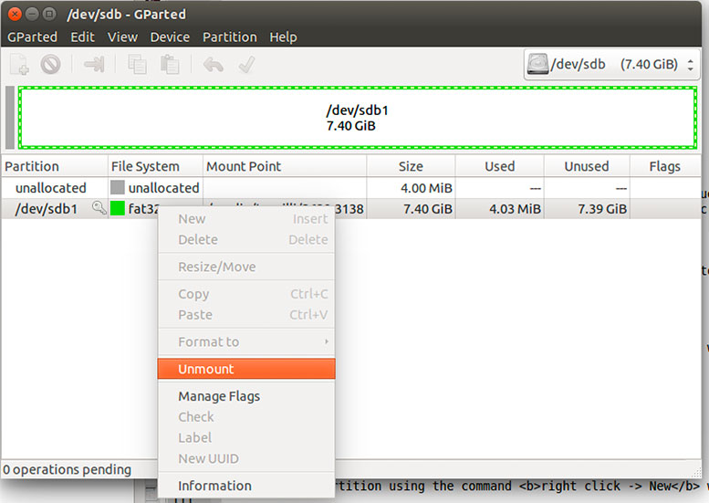The width and height of the screenshot is (709, 503).
Task: Click the Undo last operation icon
Action: pos(213,65)
